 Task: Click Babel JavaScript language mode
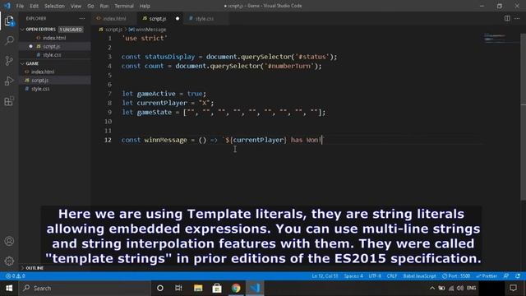tap(419, 276)
